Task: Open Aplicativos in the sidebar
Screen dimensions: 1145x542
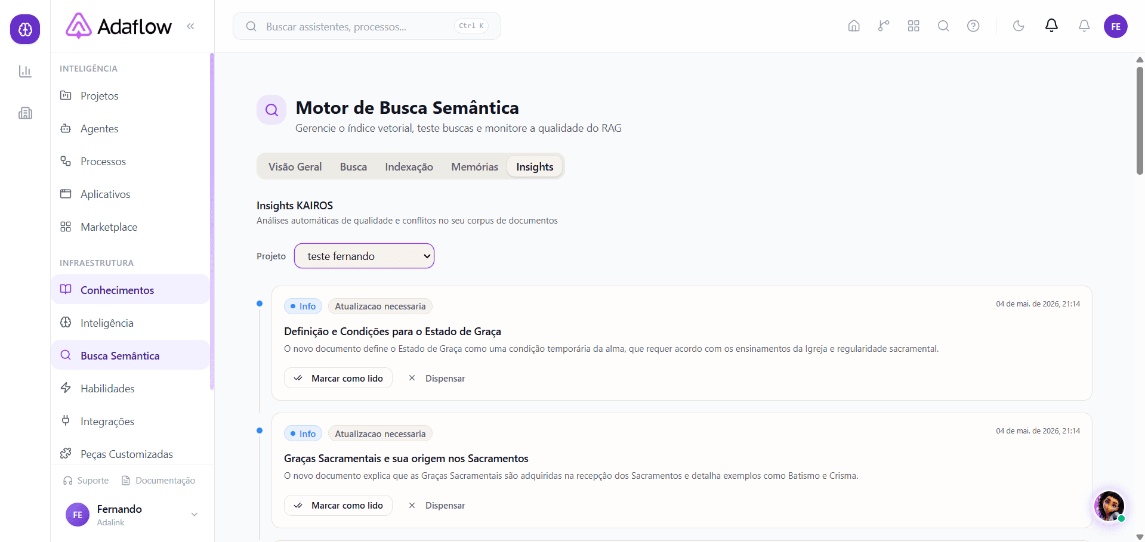Action: coord(130,194)
